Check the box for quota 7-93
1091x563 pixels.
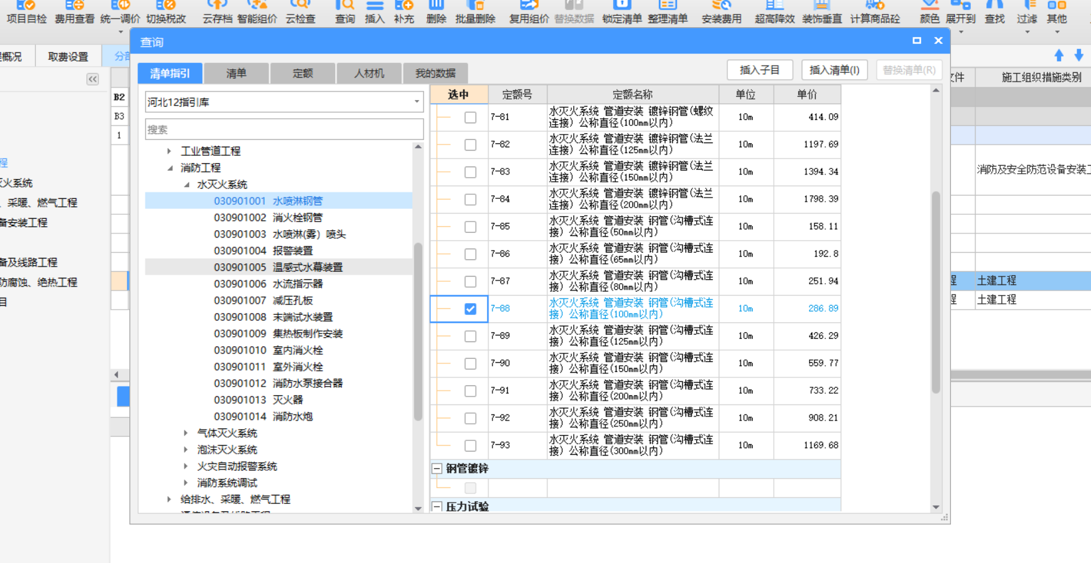click(x=471, y=446)
